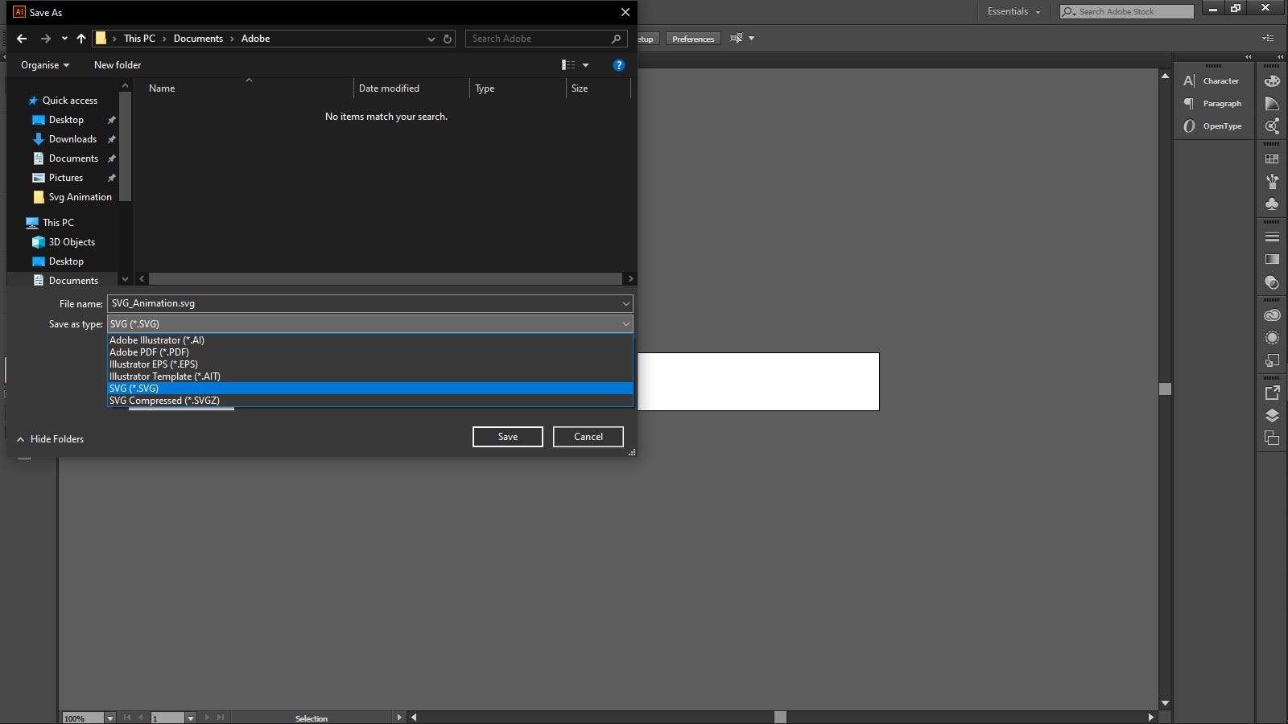Select Pictures in Quick access
This screenshot has width=1288, height=724.
(58, 178)
